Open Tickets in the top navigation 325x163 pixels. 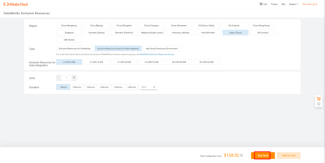[274, 4]
